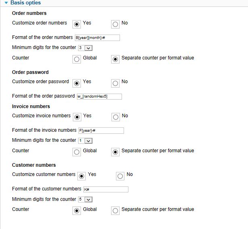248x229 pixels.
Task: Click the order numbers format field
Action: [x=97, y=38]
